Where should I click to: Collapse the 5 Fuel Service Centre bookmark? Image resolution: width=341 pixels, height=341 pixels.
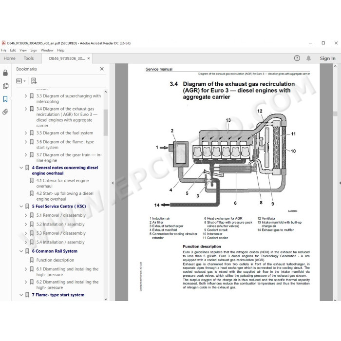(21, 206)
